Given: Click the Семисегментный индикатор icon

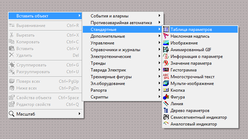Looking at the screenshot, I should (166, 117).
